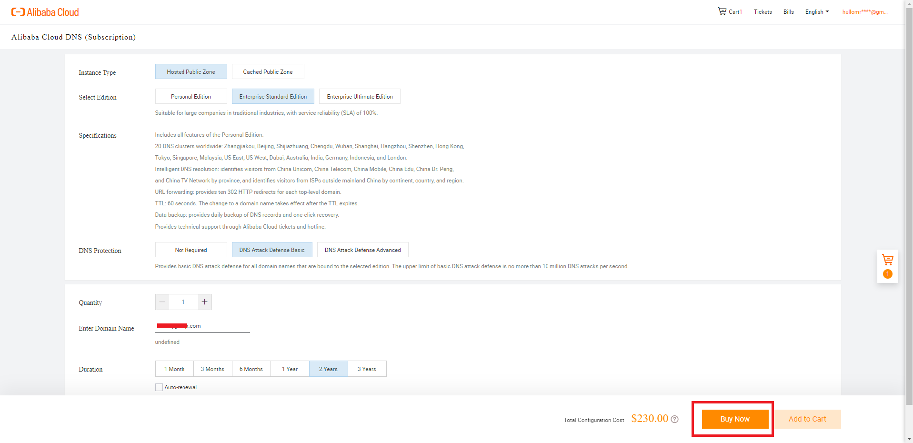Click the 'undefined' text under domain field
Image resolution: width=913 pixels, height=443 pixels.
coord(167,342)
